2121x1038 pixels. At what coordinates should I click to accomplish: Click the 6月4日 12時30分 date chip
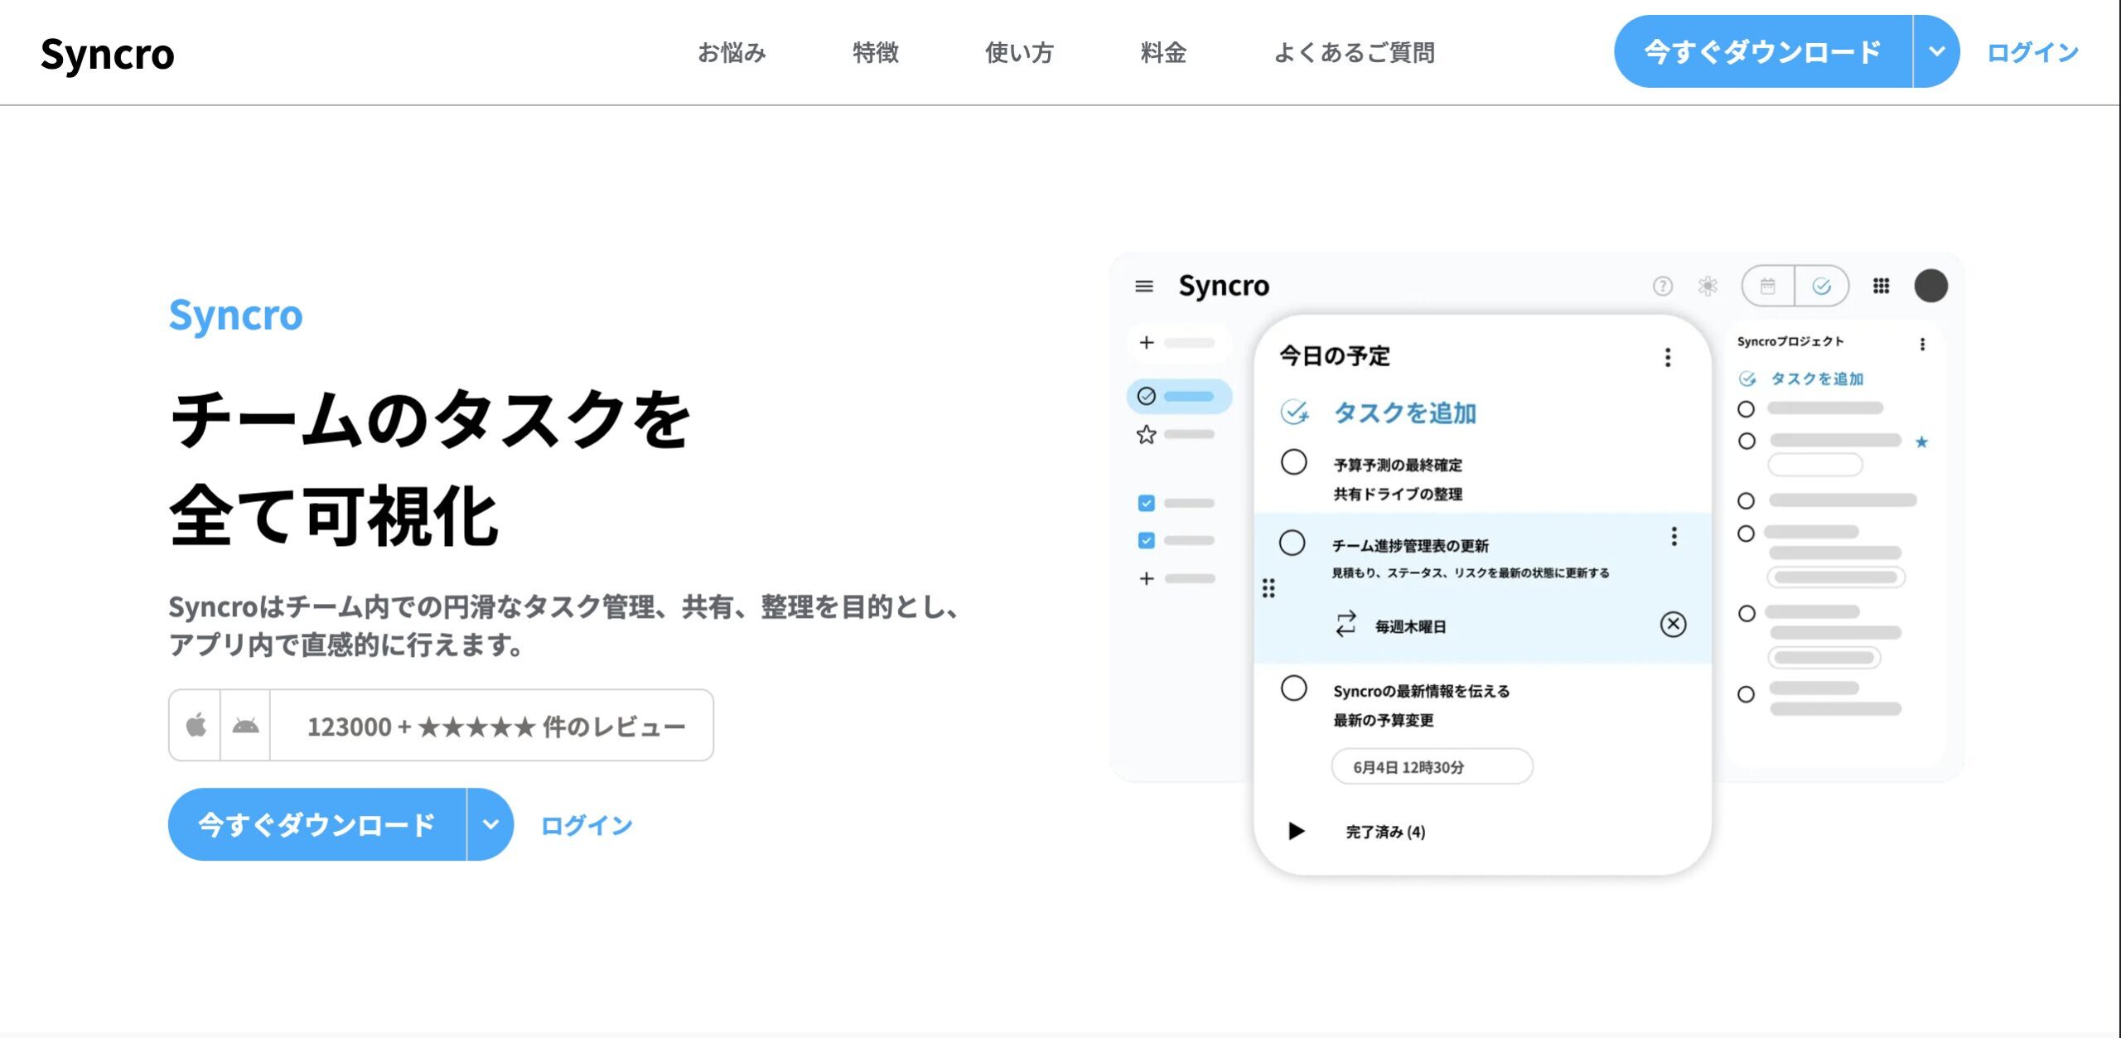point(1432,766)
